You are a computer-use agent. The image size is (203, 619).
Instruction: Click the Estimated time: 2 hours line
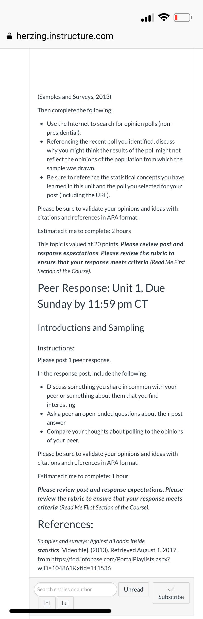pyautogui.click(x=84, y=231)
